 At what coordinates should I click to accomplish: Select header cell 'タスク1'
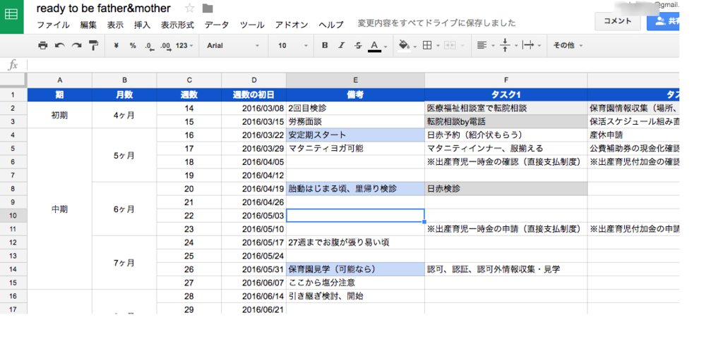pos(506,95)
